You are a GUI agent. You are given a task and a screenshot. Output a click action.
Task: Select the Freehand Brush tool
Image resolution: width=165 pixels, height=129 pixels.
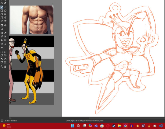2,7
